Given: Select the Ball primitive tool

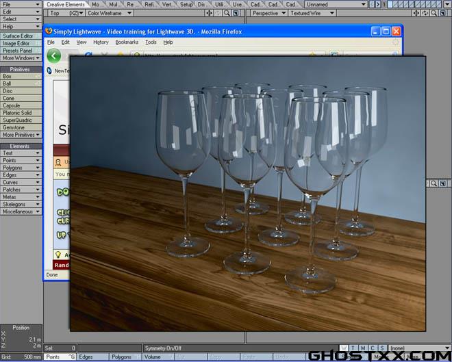Looking at the screenshot, I should (21, 83).
